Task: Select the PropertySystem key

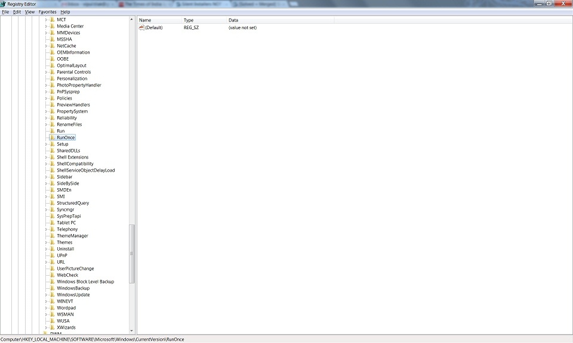Action: 72,111
